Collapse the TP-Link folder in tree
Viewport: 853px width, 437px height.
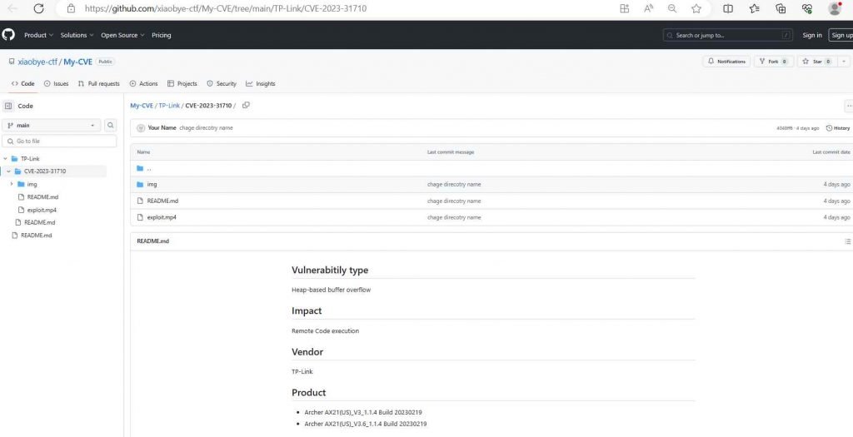point(6,159)
